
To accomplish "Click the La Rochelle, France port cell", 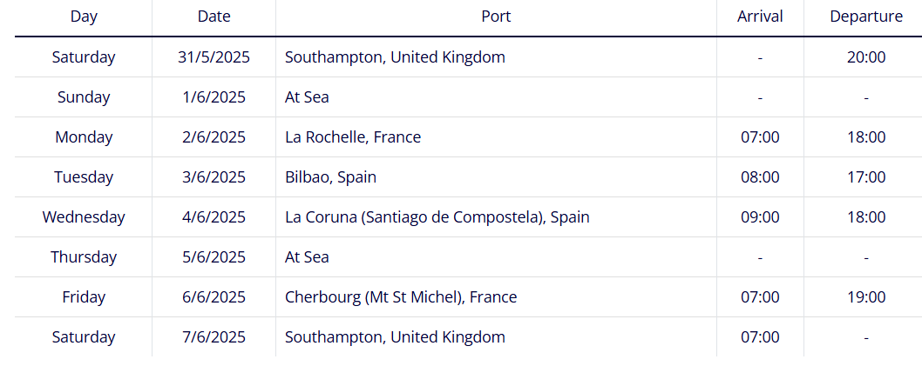I will coord(353,137).
